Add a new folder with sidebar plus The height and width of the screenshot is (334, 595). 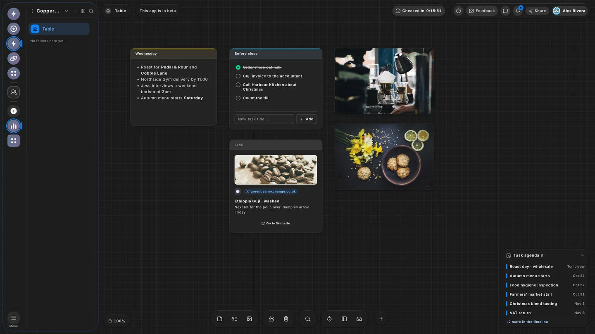tap(75, 11)
